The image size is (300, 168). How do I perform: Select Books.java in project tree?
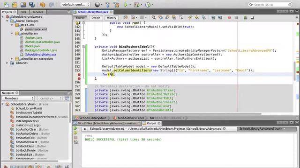pos(32,46)
